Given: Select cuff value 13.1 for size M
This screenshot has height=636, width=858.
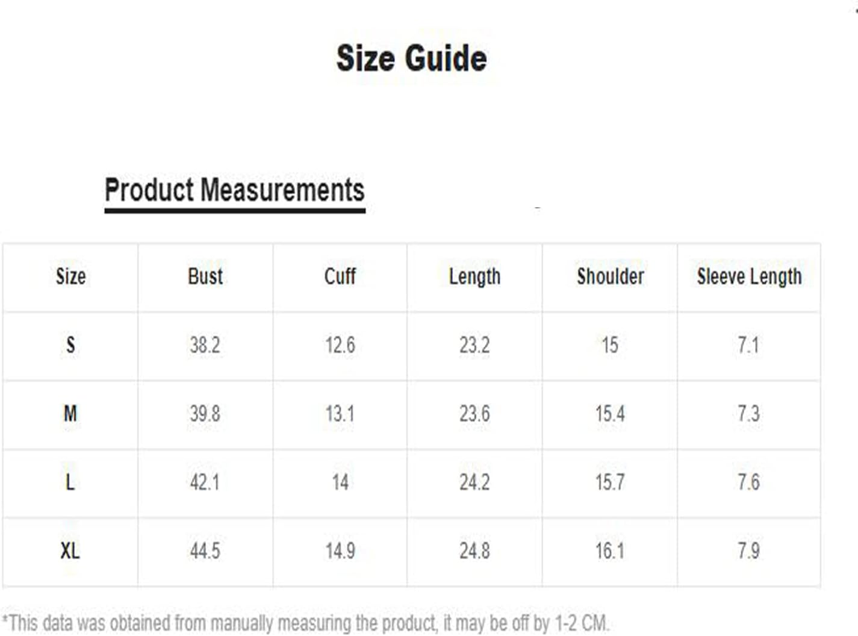Looking at the screenshot, I should tap(340, 414).
